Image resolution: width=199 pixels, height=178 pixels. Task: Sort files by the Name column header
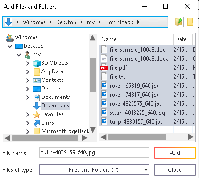[x=136, y=39]
